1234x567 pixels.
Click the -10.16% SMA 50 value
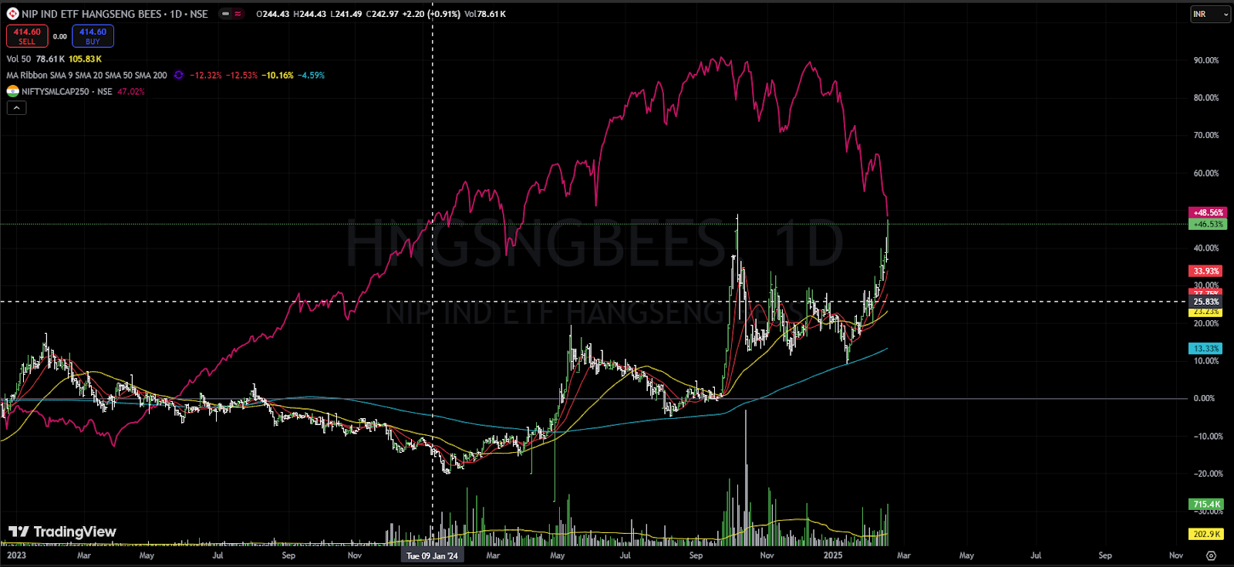coord(278,76)
